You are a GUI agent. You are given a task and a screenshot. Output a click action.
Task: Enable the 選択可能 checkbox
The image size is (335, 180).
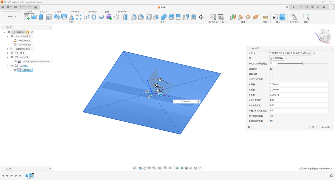[271, 74]
